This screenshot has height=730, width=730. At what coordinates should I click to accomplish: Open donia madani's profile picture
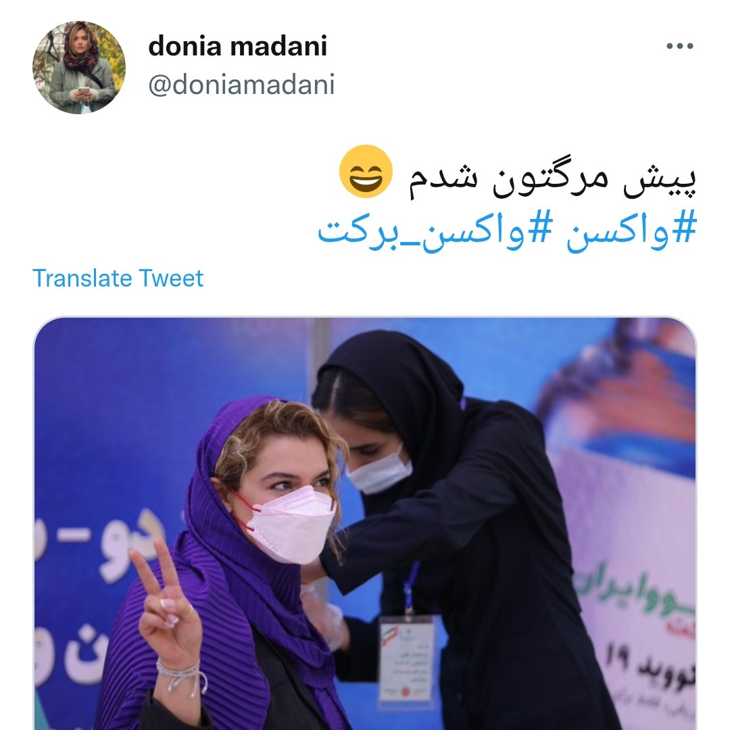point(78,68)
